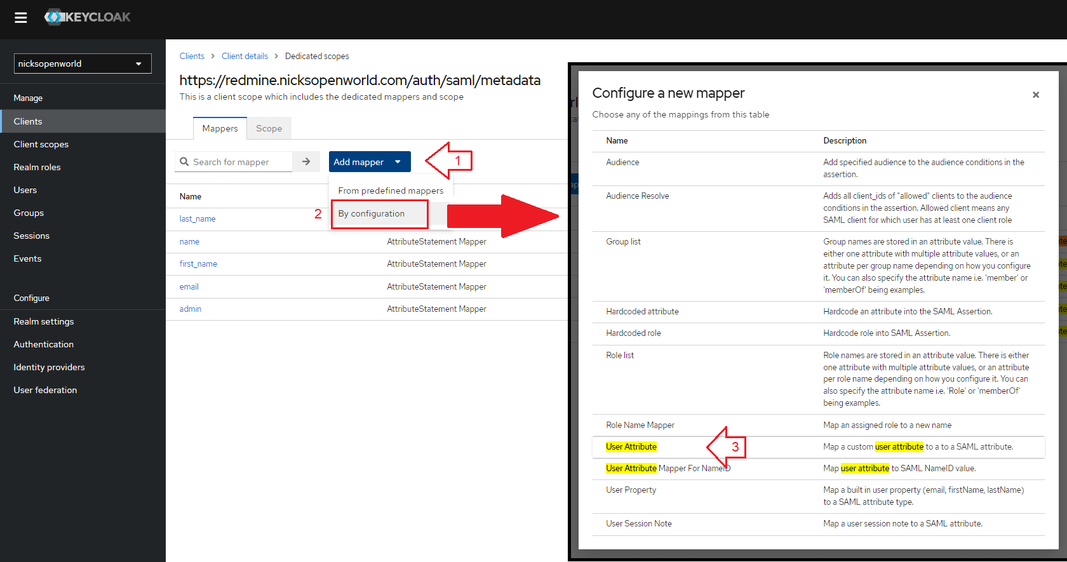1067x562 pixels.
Task: Select User Attribute Mapper For NameID row
Action: (x=819, y=469)
